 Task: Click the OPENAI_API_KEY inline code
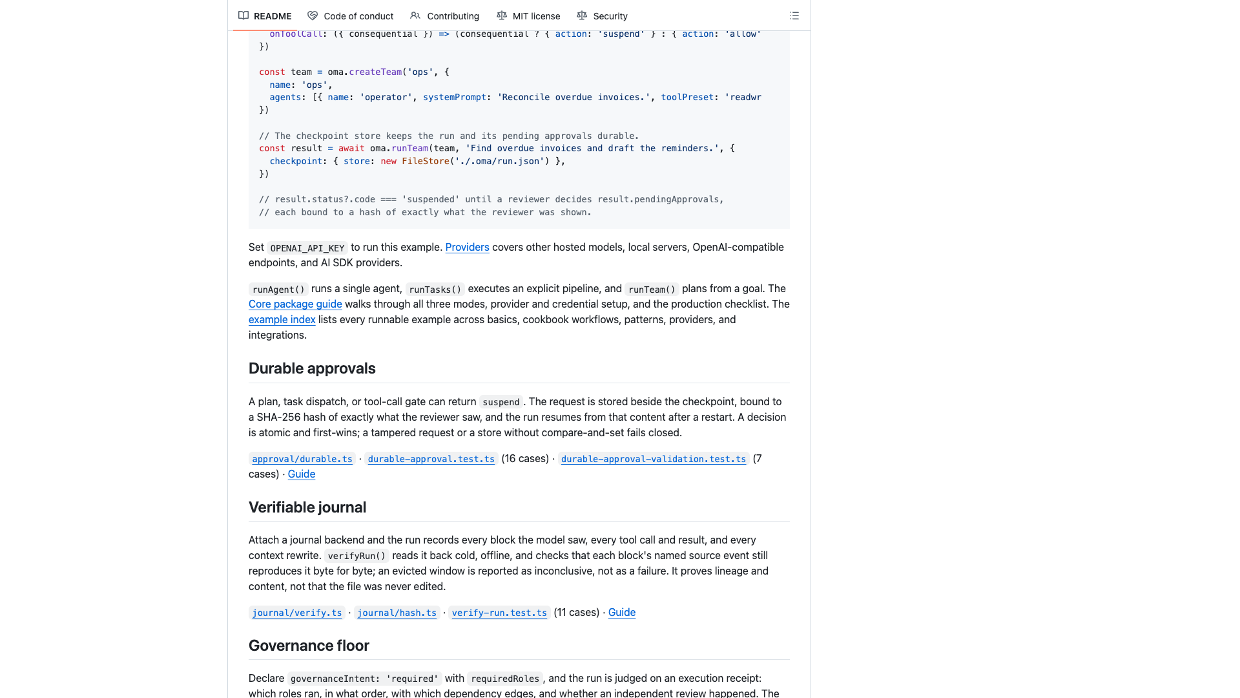point(307,248)
